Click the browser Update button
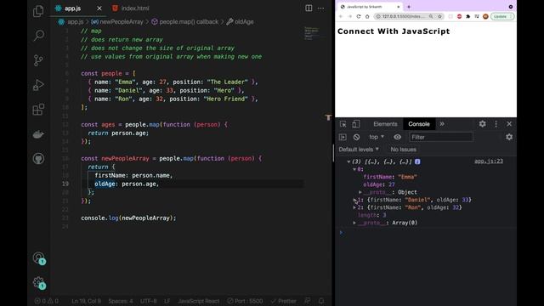The height and width of the screenshot is (306, 544). coord(502,16)
